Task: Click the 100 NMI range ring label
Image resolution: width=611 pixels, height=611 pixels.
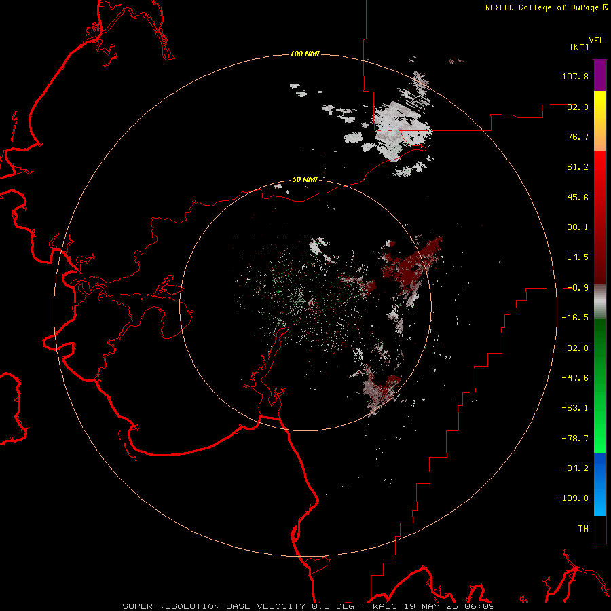Action: pyautogui.click(x=305, y=54)
